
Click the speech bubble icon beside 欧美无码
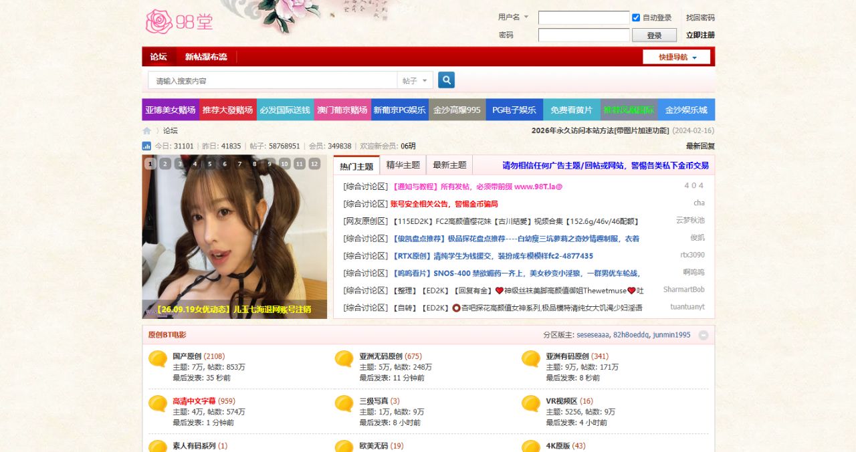point(344,446)
